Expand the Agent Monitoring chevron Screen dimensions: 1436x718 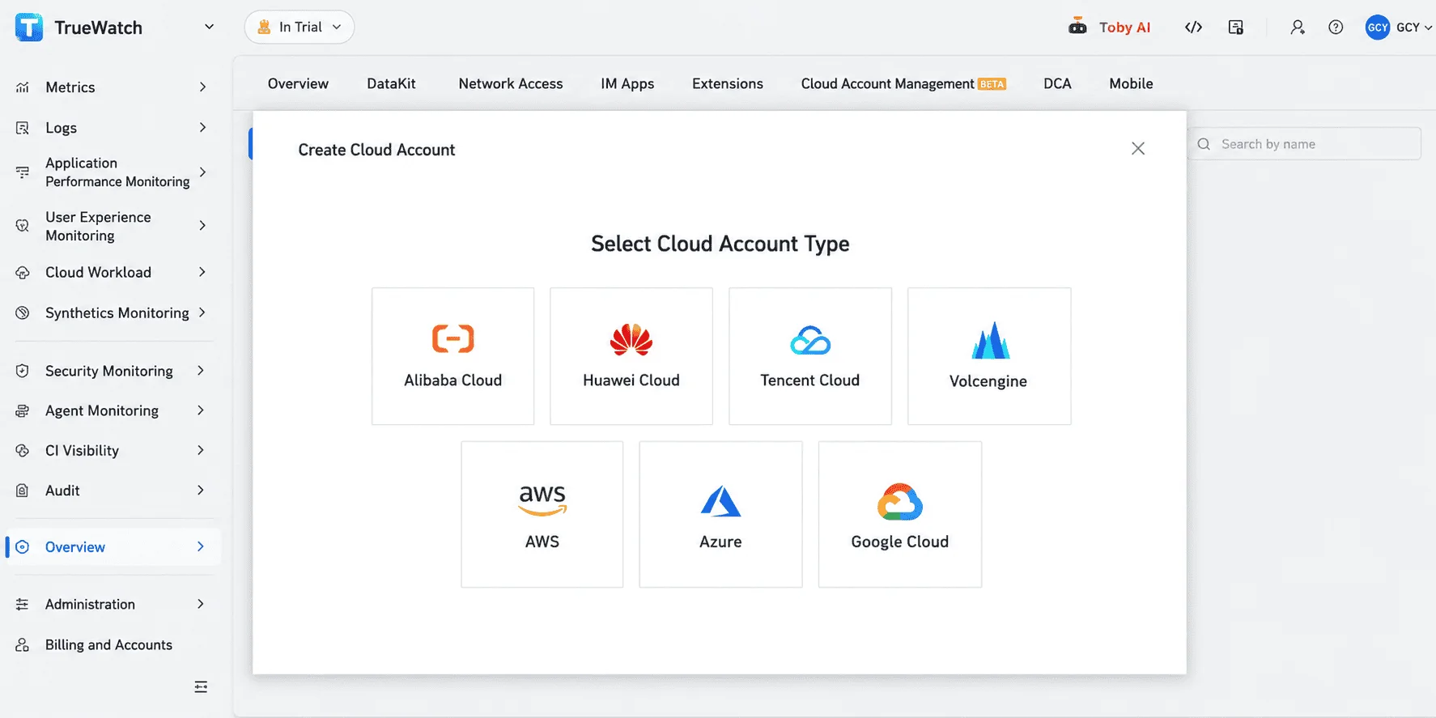201,411
